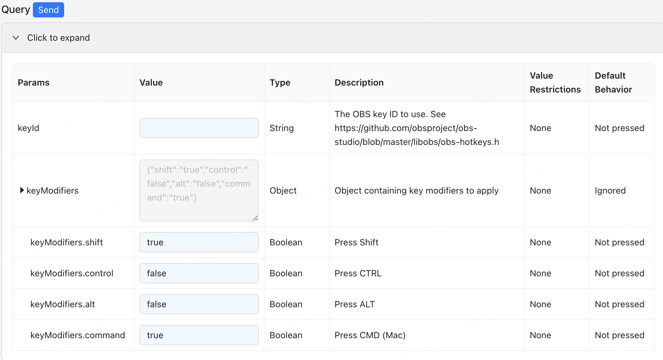Viewport: 663px width, 360px height.
Task: Edit the keyModifiers.control value field
Action: click(199, 273)
